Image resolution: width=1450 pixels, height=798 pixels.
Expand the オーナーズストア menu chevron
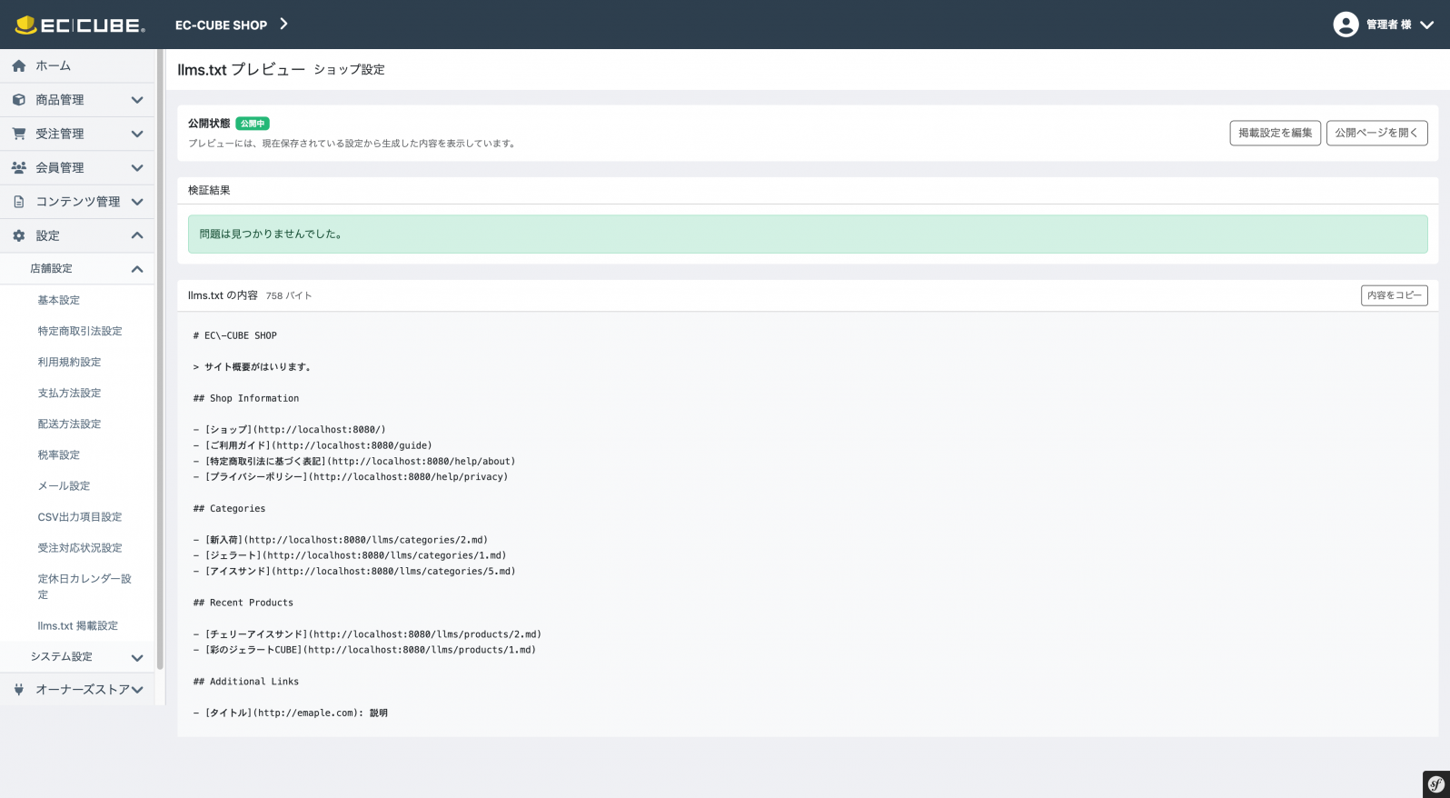tap(137, 690)
